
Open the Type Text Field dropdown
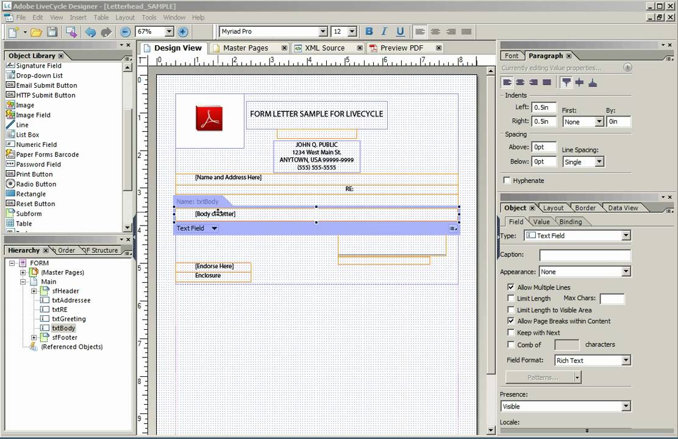click(x=626, y=236)
